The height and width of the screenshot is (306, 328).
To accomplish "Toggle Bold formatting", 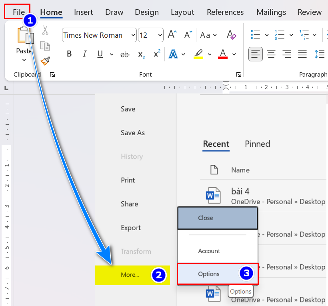I will click(69, 54).
